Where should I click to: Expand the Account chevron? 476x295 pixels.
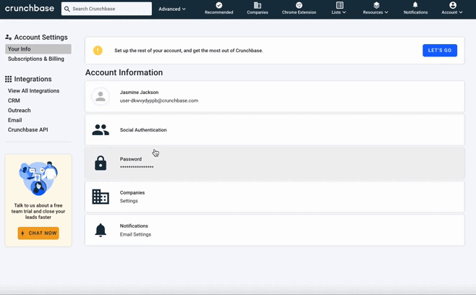click(x=461, y=12)
